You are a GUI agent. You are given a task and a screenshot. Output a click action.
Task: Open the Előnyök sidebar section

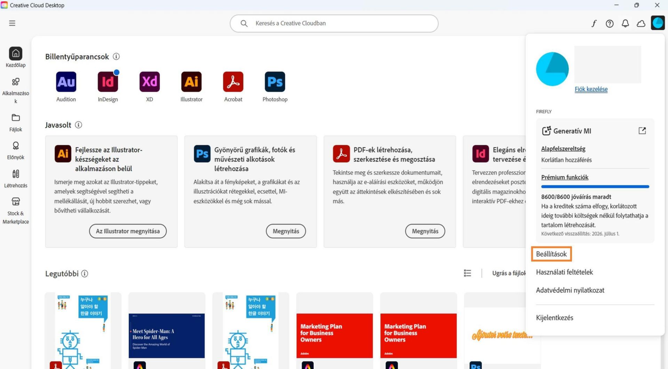click(16, 151)
